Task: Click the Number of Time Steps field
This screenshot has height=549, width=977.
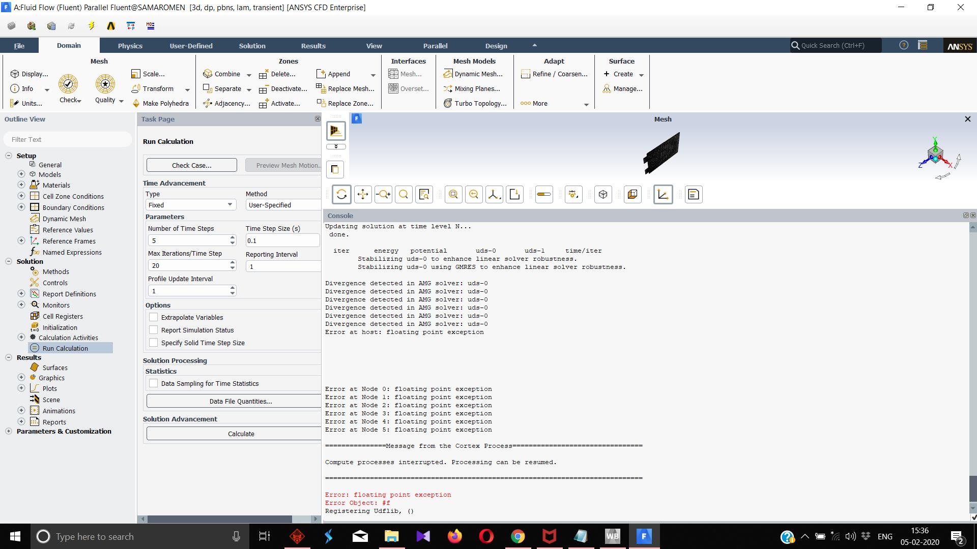Action: pos(187,240)
